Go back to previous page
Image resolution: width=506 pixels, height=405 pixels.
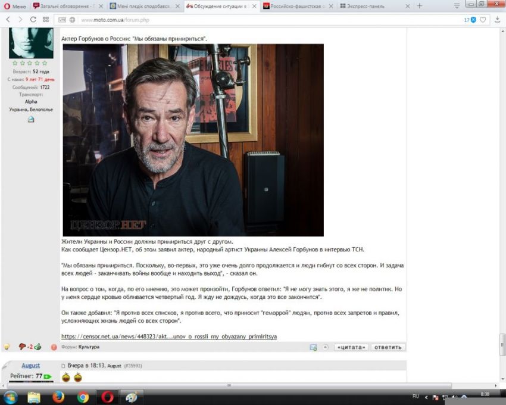(8, 20)
